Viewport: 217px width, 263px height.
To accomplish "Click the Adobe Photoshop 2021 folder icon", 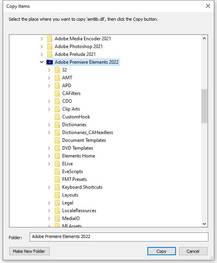I will click(x=50, y=47).
